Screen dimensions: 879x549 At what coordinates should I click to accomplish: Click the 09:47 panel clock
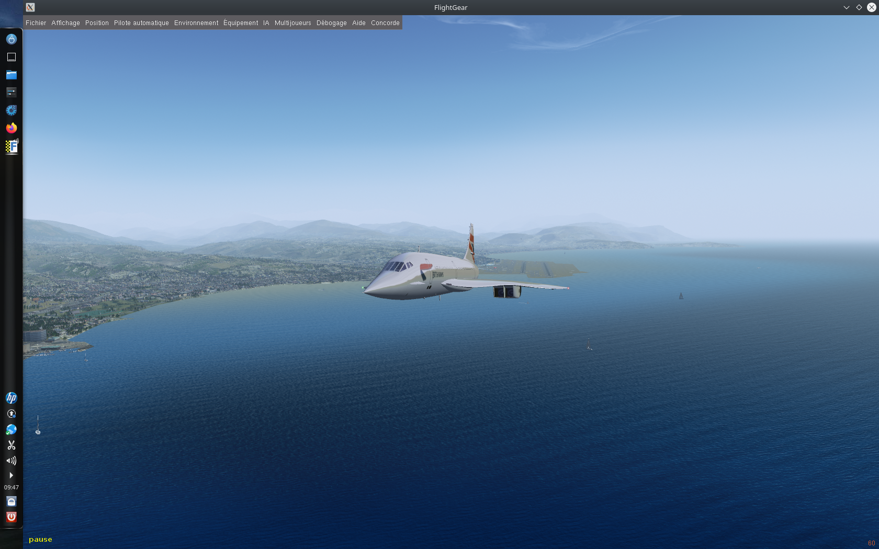click(12, 487)
